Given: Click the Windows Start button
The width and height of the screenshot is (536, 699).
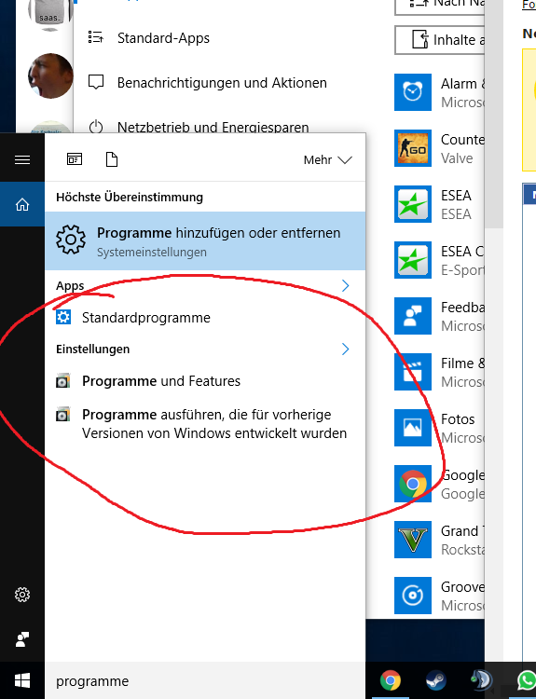Looking at the screenshot, I should pyautogui.click(x=22, y=680).
